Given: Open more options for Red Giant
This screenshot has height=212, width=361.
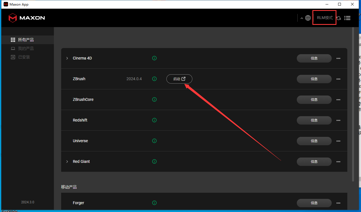Looking at the screenshot, I should tap(338, 162).
